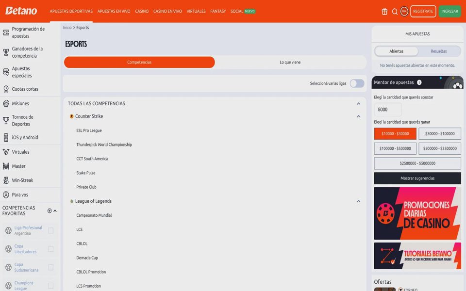This screenshot has height=291, width=466.
Task: Click the Ingresar button
Action: tap(449, 11)
